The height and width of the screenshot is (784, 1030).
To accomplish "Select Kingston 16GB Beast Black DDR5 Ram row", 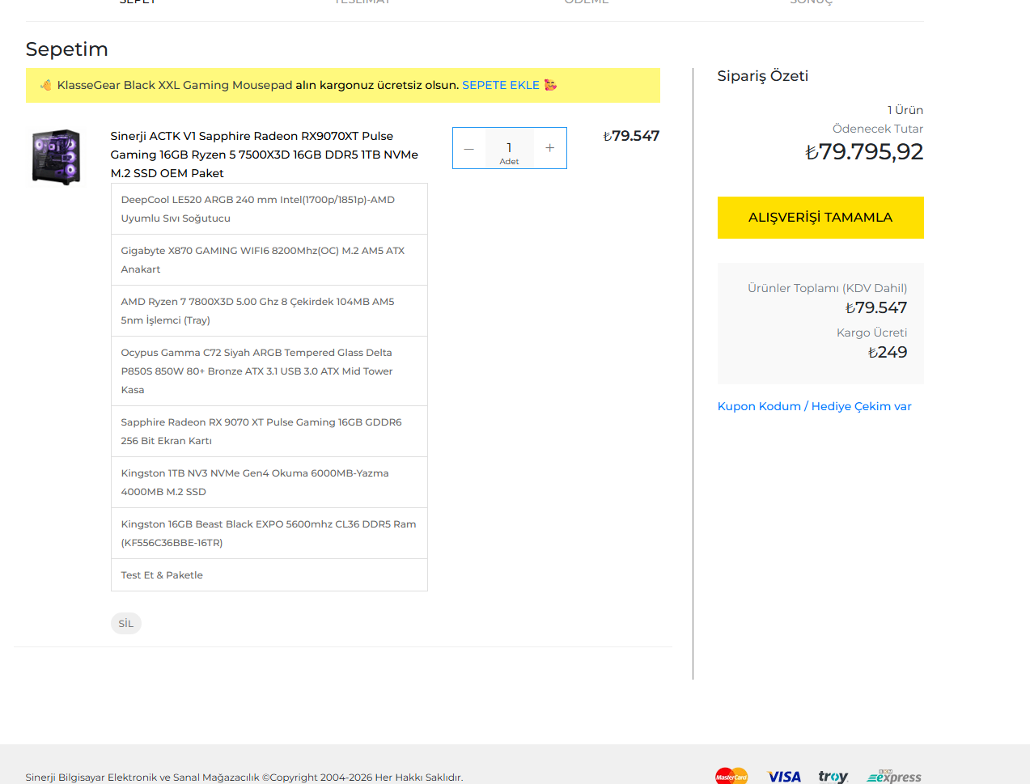I will coord(269,533).
